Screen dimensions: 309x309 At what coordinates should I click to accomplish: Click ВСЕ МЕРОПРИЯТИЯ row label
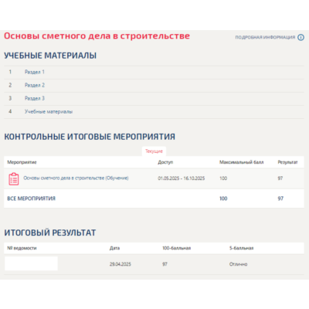31,199
